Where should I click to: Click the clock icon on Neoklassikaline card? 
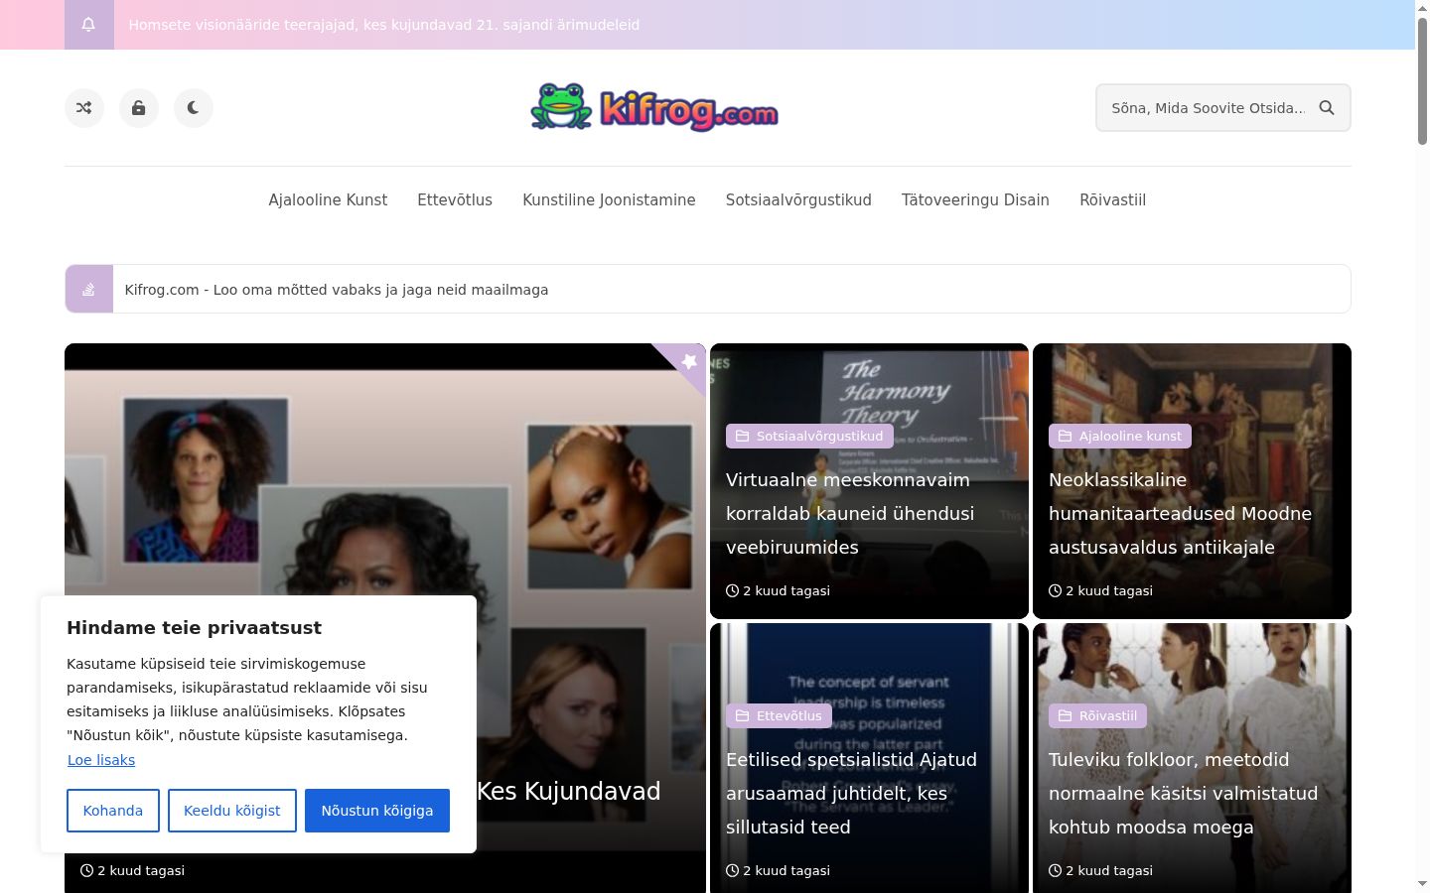tap(1056, 591)
